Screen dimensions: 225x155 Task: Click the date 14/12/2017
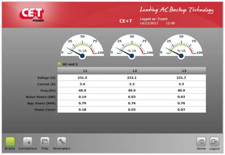pos(149,23)
